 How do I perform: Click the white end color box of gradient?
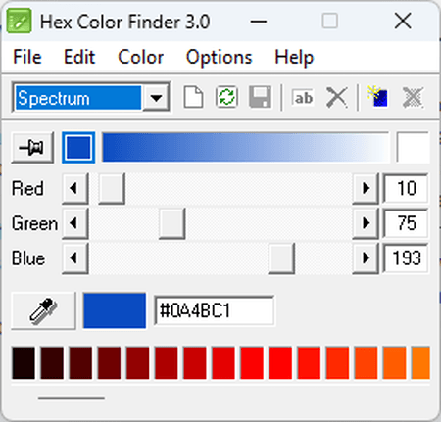pyautogui.click(x=413, y=147)
